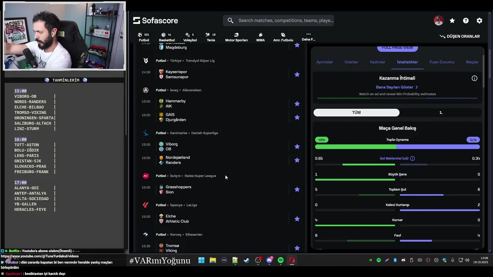Toggle favorite star for Nordsjælland–Randers
Screen dimensions: 493x277
297,160
